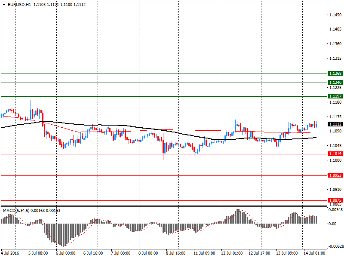Viewport: 344px width, 258px height.
Task: Select the 1.1019 red support level label
Action: pyautogui.click(x=335, y=154)
